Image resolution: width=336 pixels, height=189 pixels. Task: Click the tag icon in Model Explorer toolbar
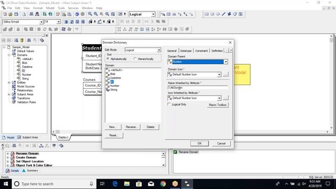tap(42, 40)
